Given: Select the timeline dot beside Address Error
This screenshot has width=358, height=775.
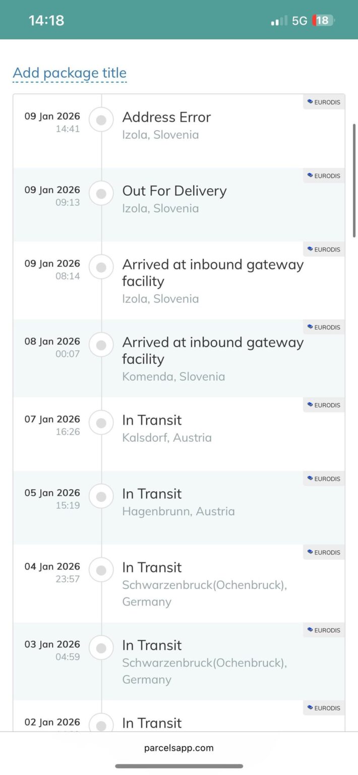Looking at the screenshot, I should [101, 120].
